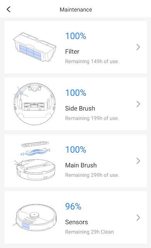The width and height of the screenshot is (151, 248).
Task: Open Side Brush details via its chevron
Action: coord(138,104)
